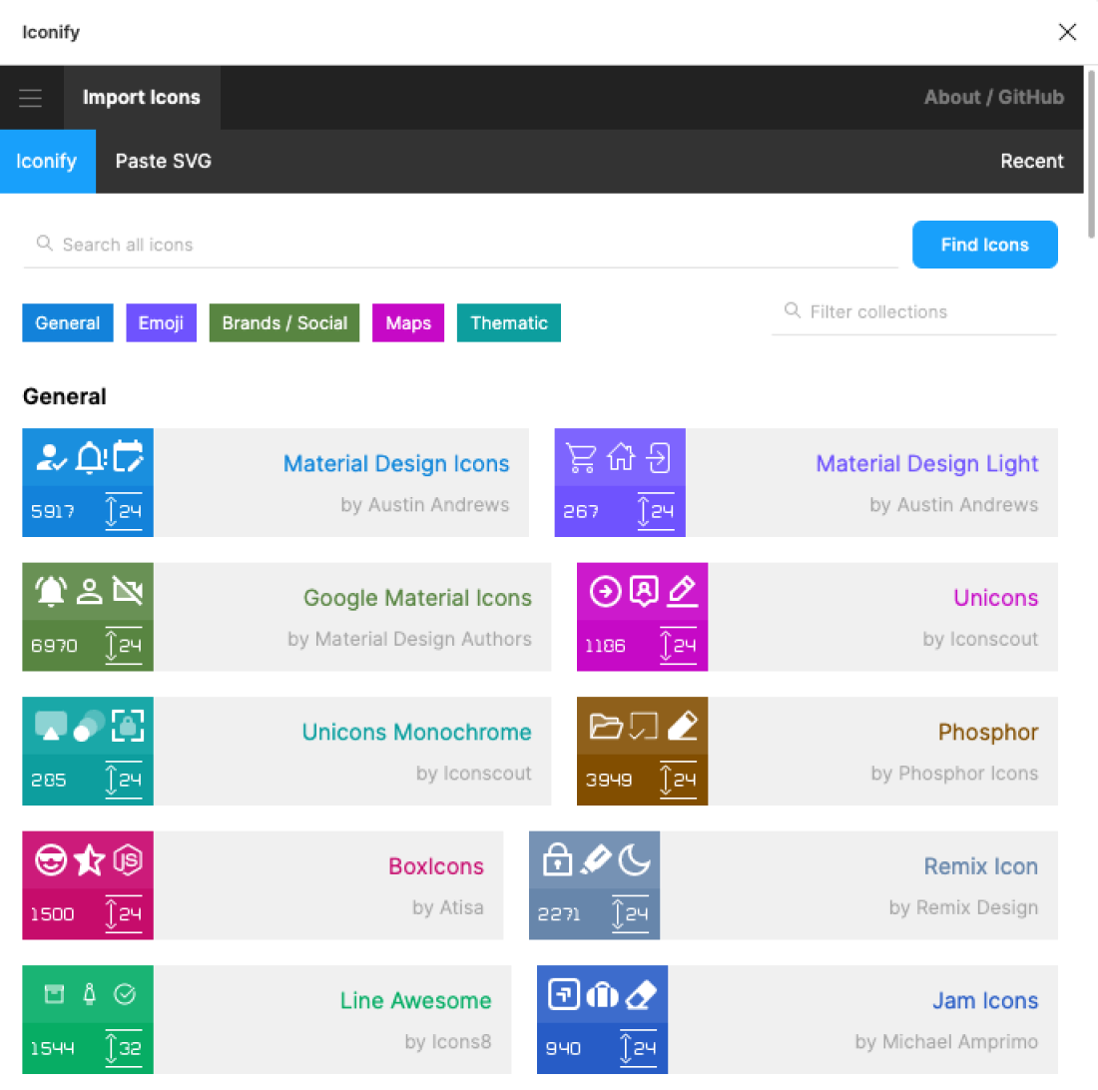Open the Material Design Icons collection

pos(275,482)
